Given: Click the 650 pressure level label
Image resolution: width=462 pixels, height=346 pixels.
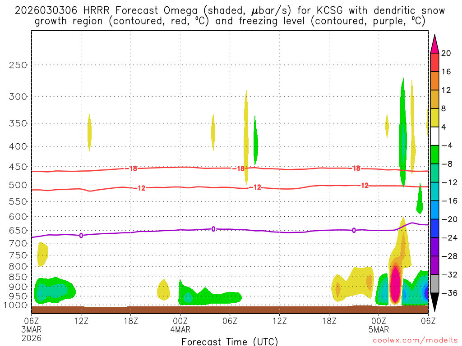Looking at the screenshot, I should click(x=18, y=230).
